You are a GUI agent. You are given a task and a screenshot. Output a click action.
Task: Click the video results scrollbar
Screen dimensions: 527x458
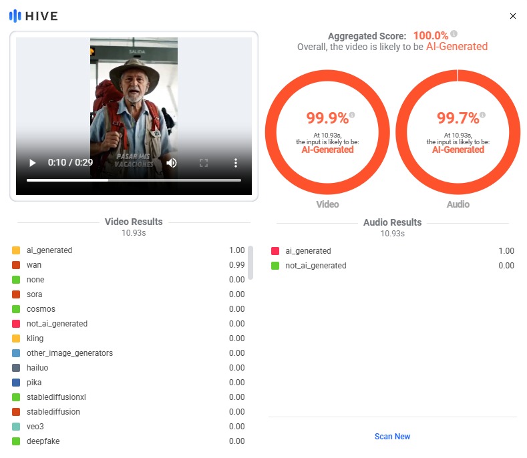point(250,262)
